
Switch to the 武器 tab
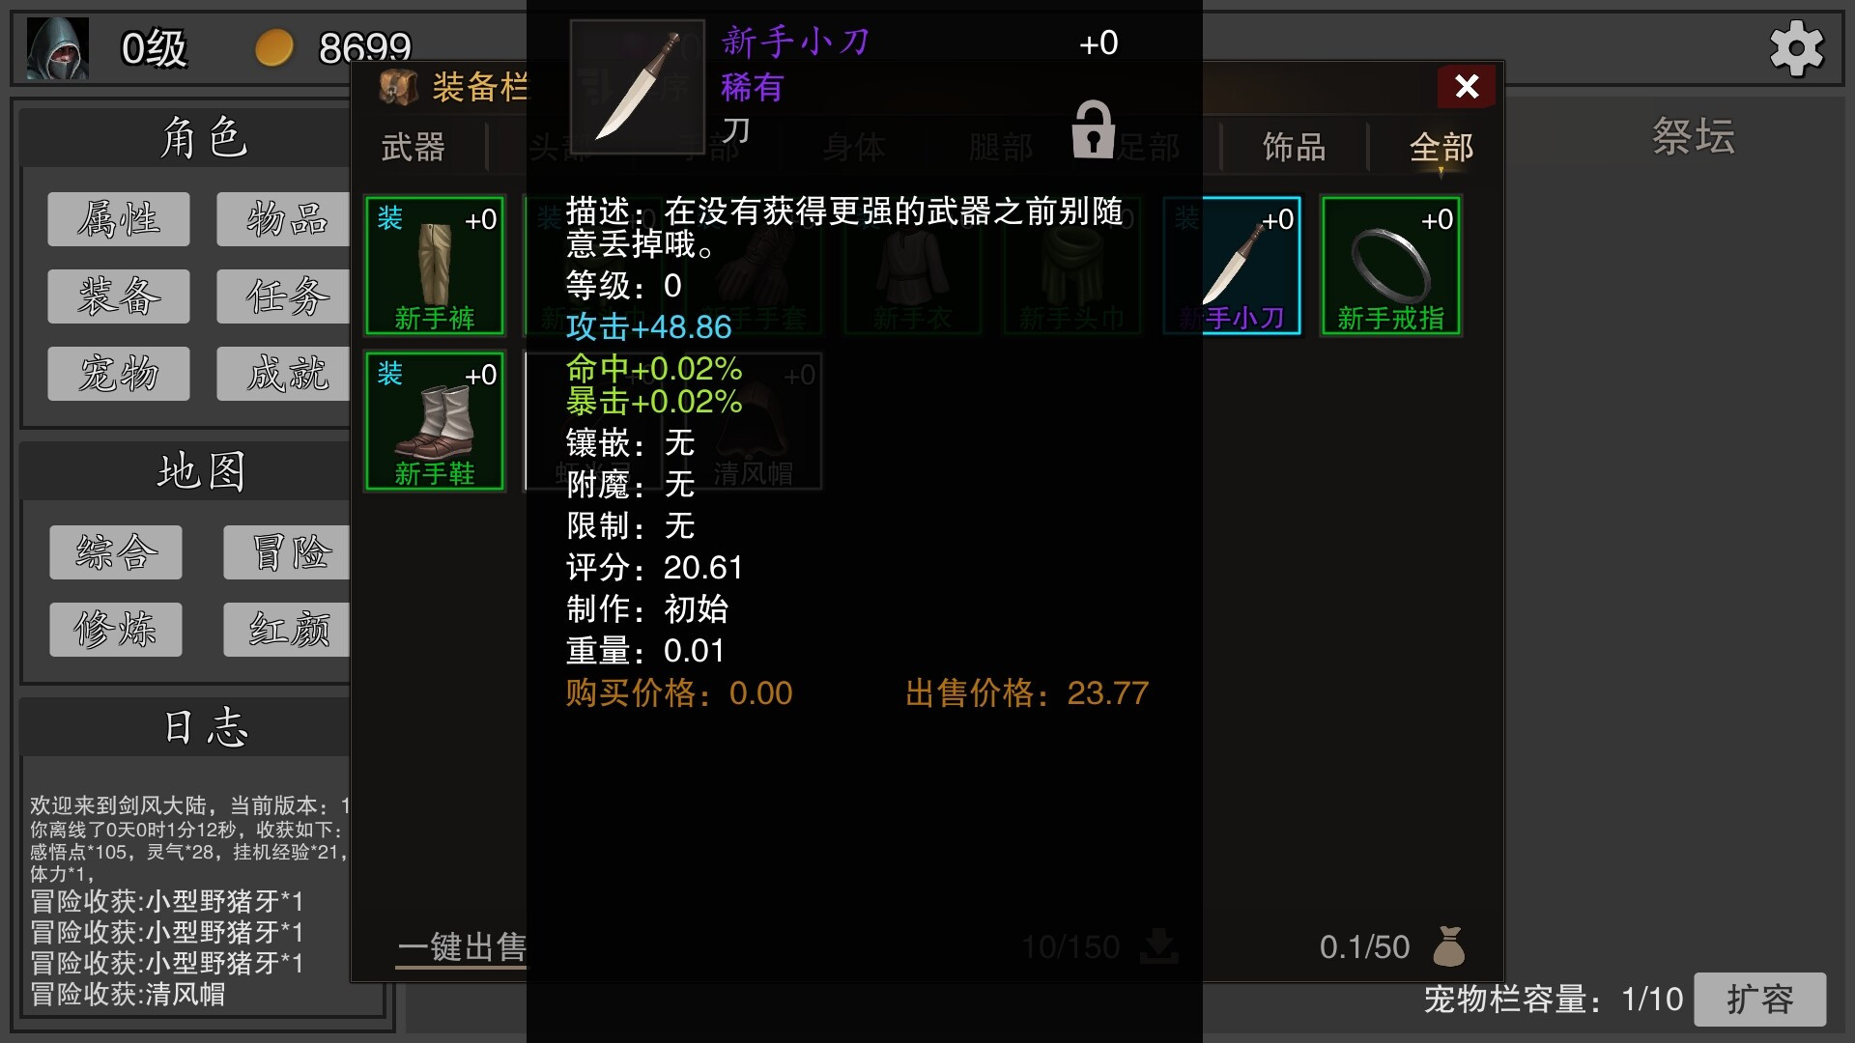point(414,147)
